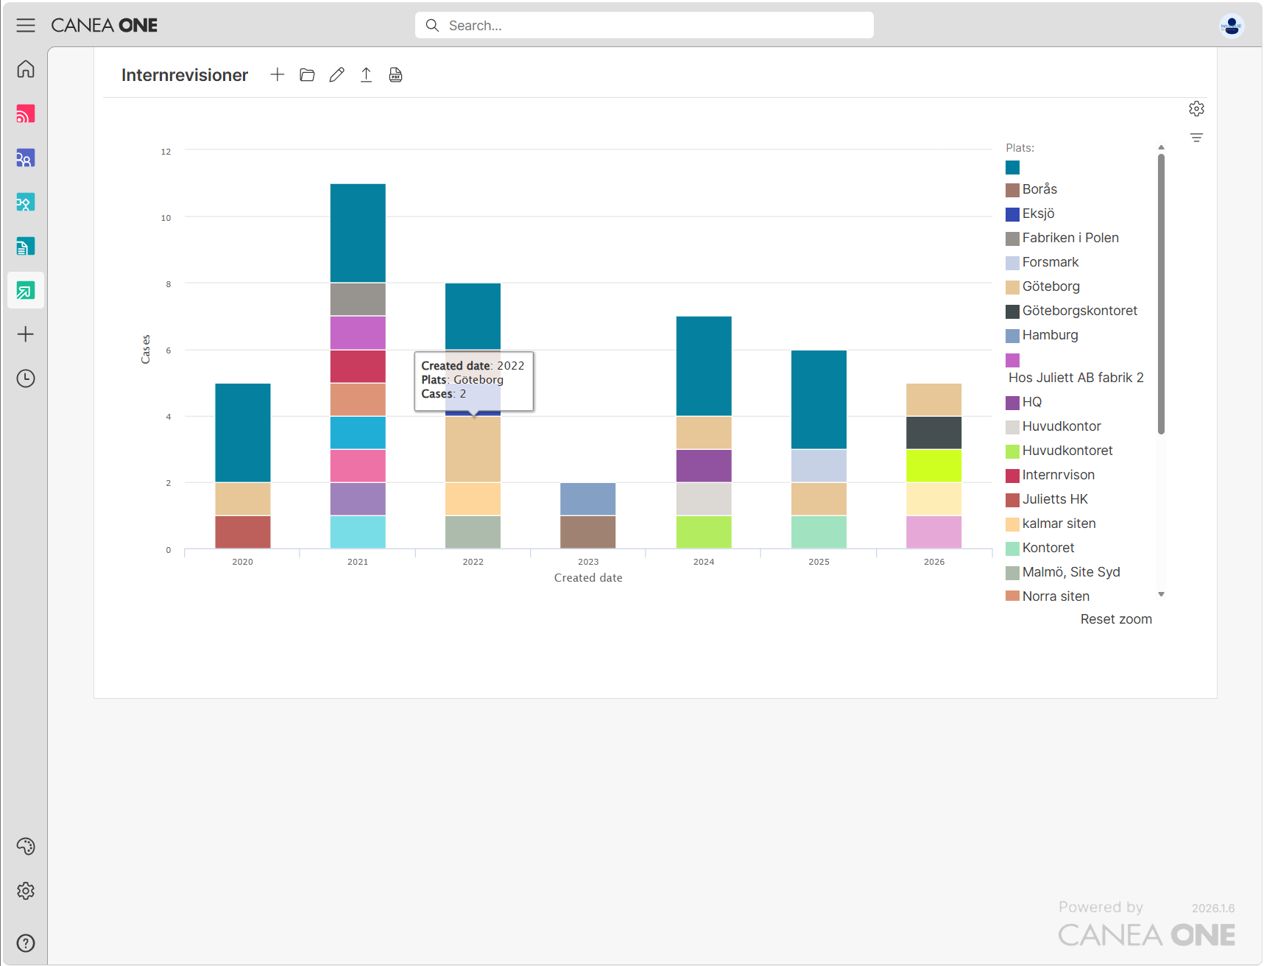Toggle HQ legend entry
Viewport: 1264px width, 966px height.
(1023, 402)
